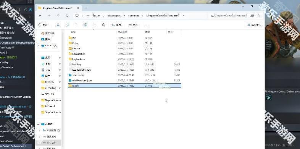300x149 pixels.
Task: Click the search box for KingdomComeDeliverance2
Action: click(x=235, y=16)
